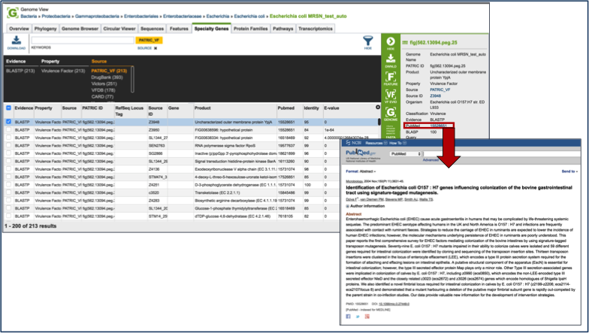The width and height of the screenshot is (589, 333).
Task: Open the Features tab
Action: click(179, 29)
